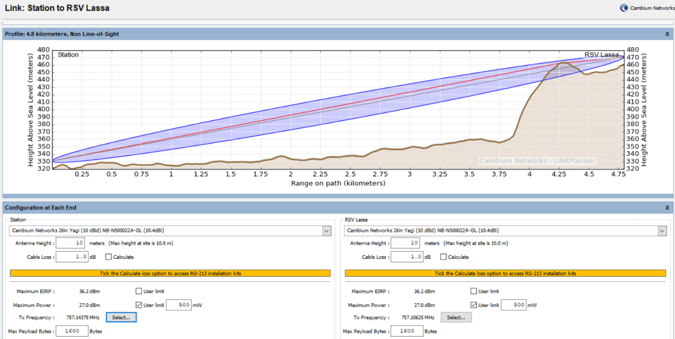Enable RSV Lassa cable loss Calculate checkbox
The height and width of the screenshot is (339, 675).
(x=443, y=257)
